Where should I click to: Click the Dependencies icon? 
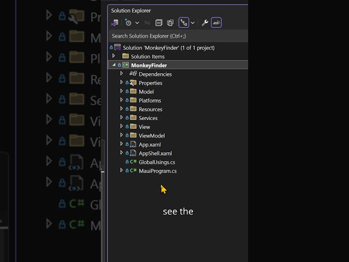pos(133,74)
